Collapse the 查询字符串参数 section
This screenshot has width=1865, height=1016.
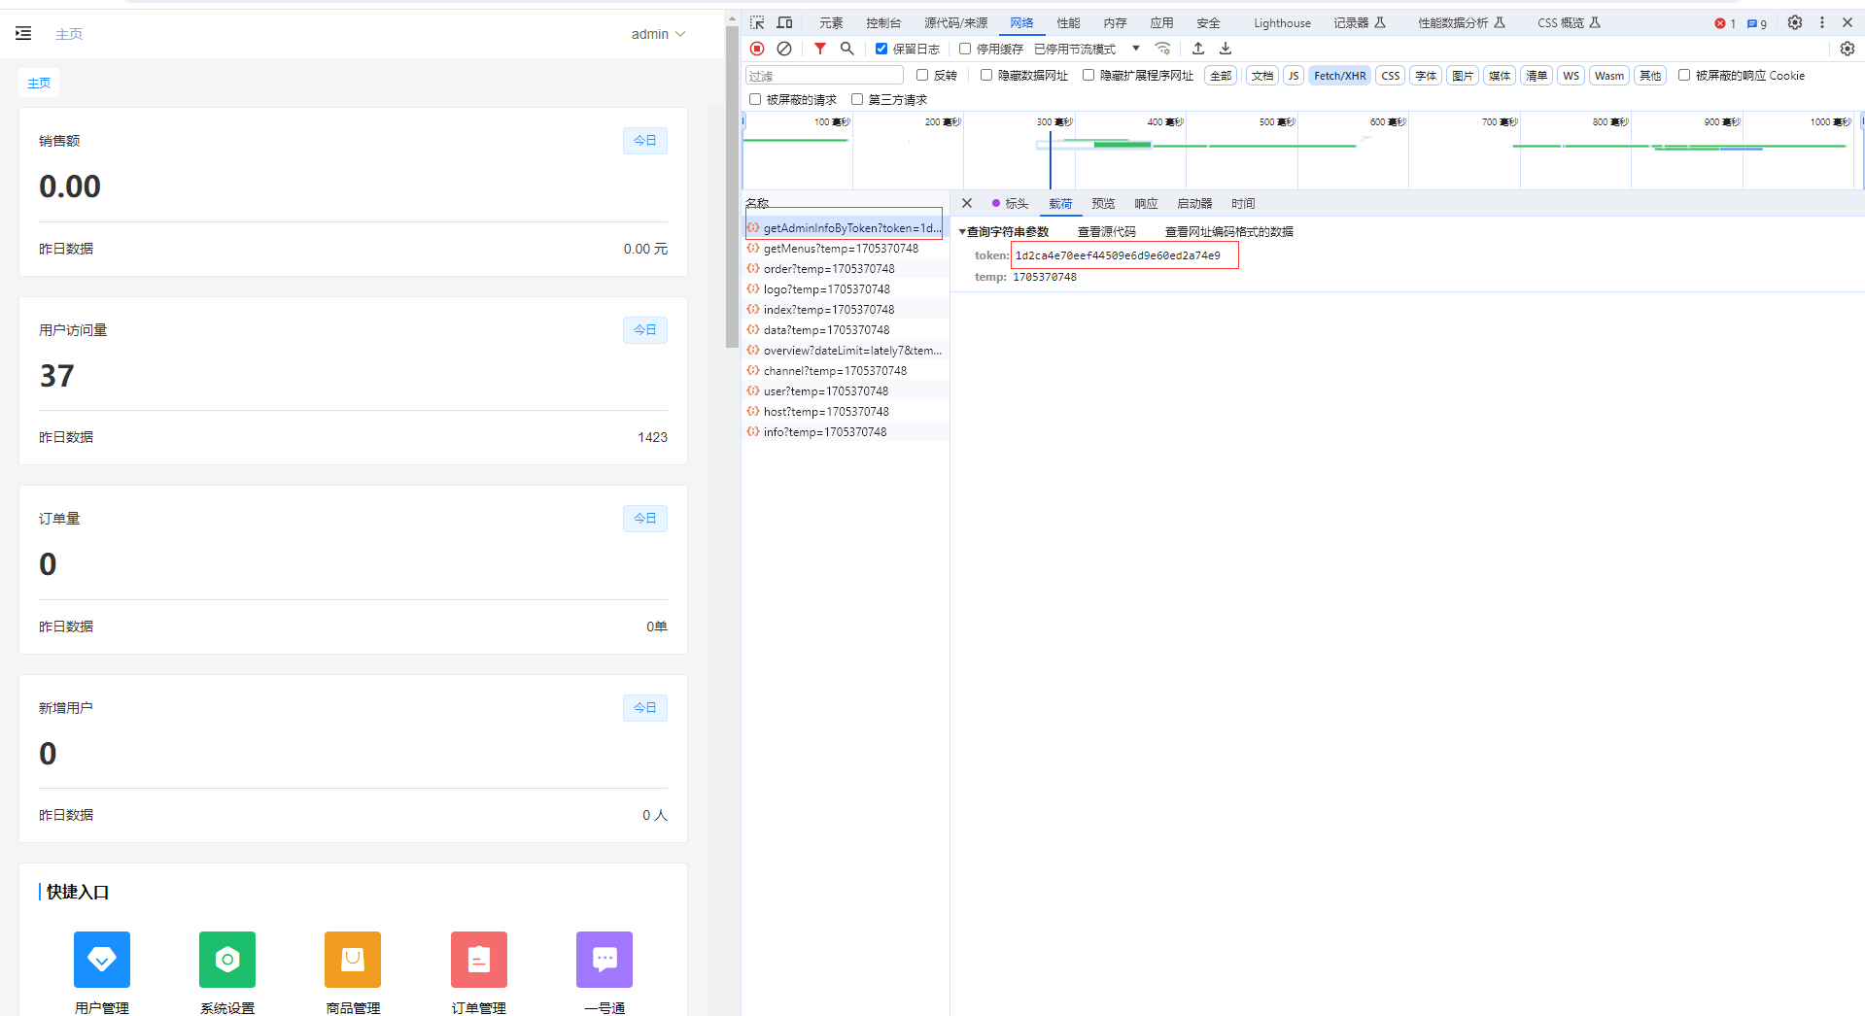1004,232
